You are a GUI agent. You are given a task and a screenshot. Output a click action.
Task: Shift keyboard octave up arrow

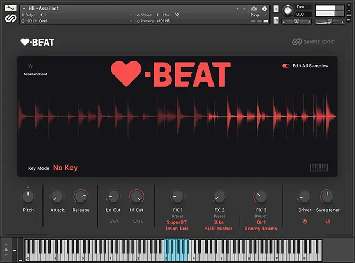click(x=6, y=245)
